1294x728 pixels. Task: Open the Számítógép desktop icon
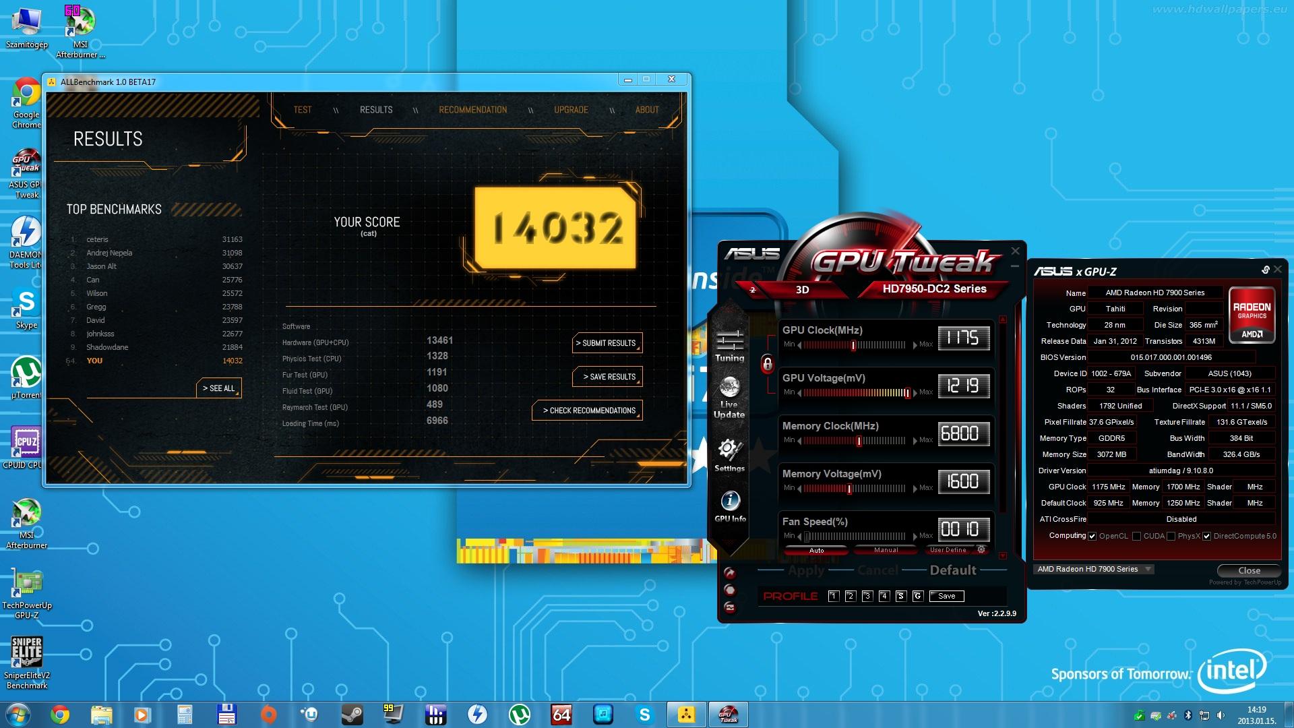26,28
